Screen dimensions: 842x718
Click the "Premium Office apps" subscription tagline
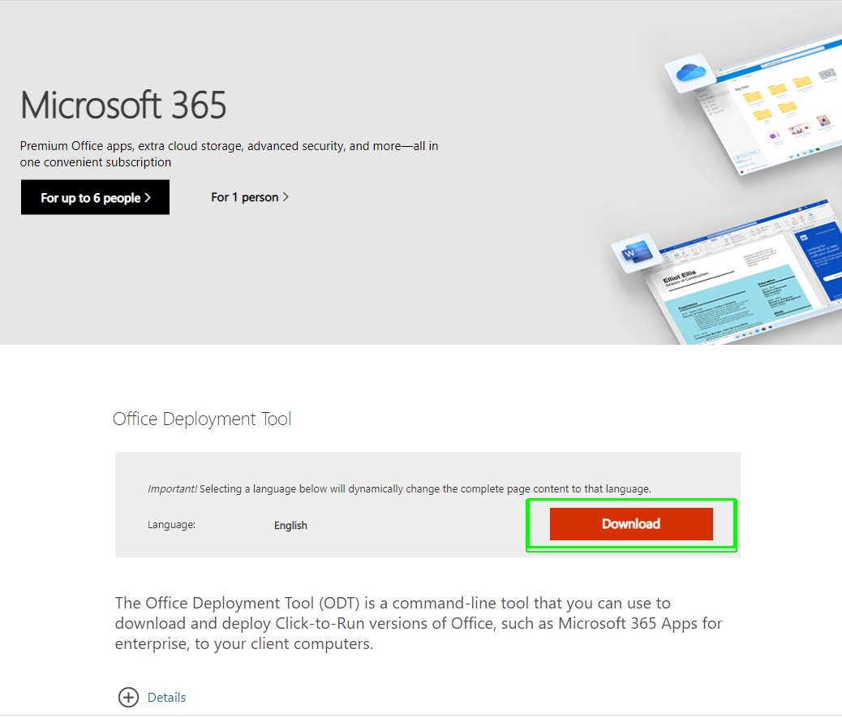[x=230, y=154]
